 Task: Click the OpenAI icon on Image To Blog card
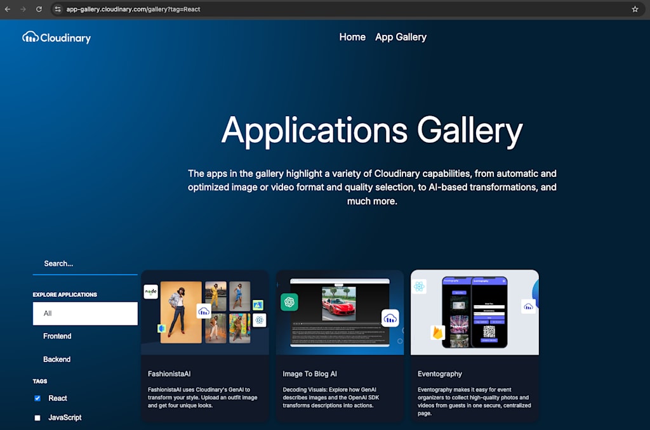(289, 302)
